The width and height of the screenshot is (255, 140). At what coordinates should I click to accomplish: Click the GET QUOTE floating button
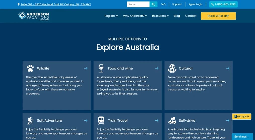tap(242, 117)
